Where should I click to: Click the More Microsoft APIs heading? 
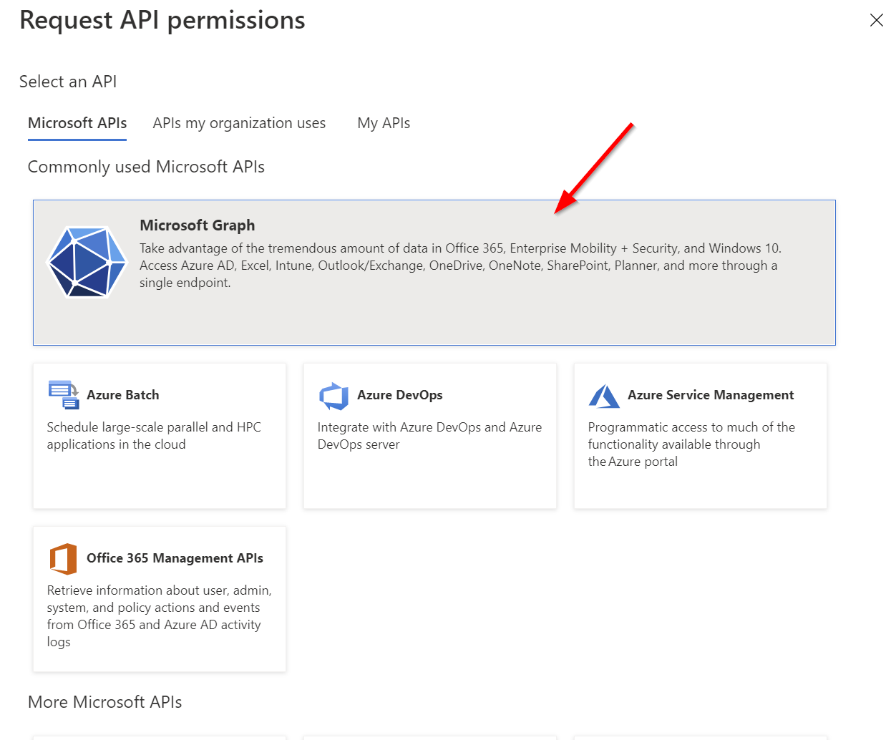point(105,702)
